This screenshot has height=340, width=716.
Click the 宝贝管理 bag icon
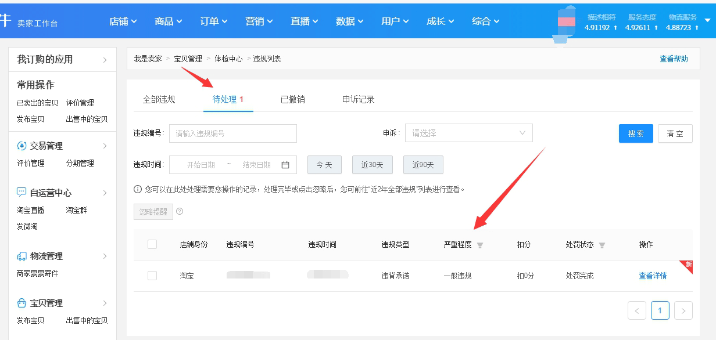coord(22,303)
